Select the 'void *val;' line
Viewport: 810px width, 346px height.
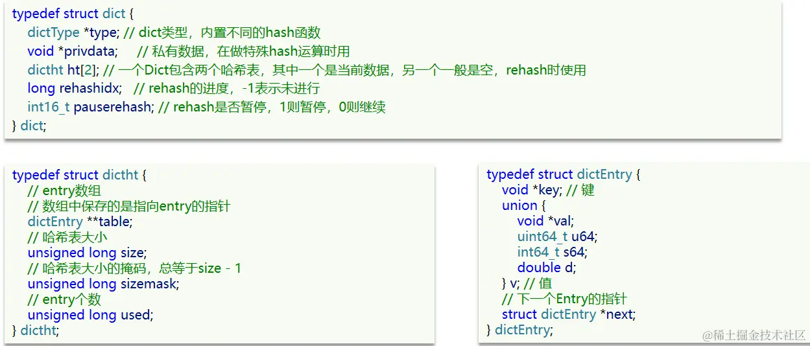pos(546,221)
